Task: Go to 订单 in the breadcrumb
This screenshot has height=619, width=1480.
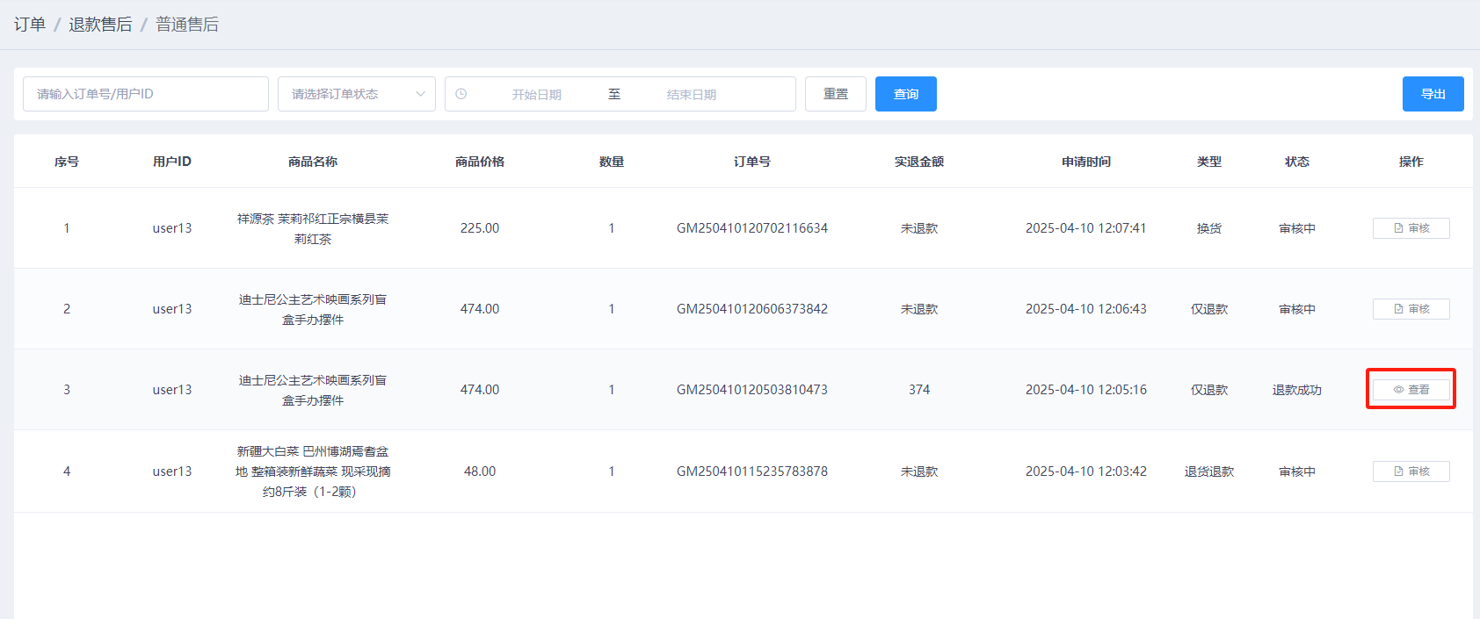Action: click(x=30, y=25)
